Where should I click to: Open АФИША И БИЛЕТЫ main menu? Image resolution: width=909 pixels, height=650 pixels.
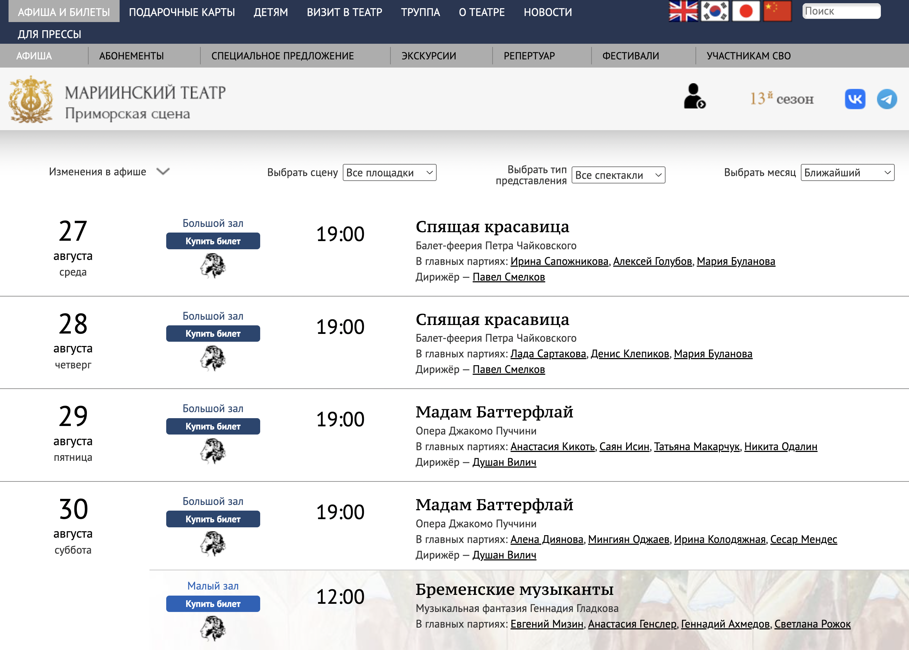[x=64, y=12]
